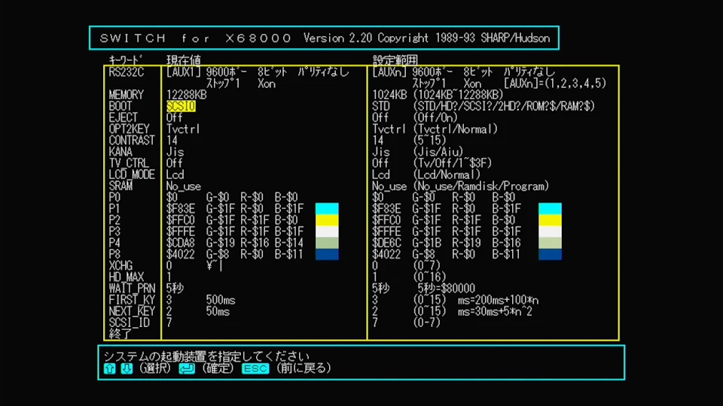Click the default $DE6C value of P4
Viewport: 723px width, 406px height.
[x=386, y=243]
